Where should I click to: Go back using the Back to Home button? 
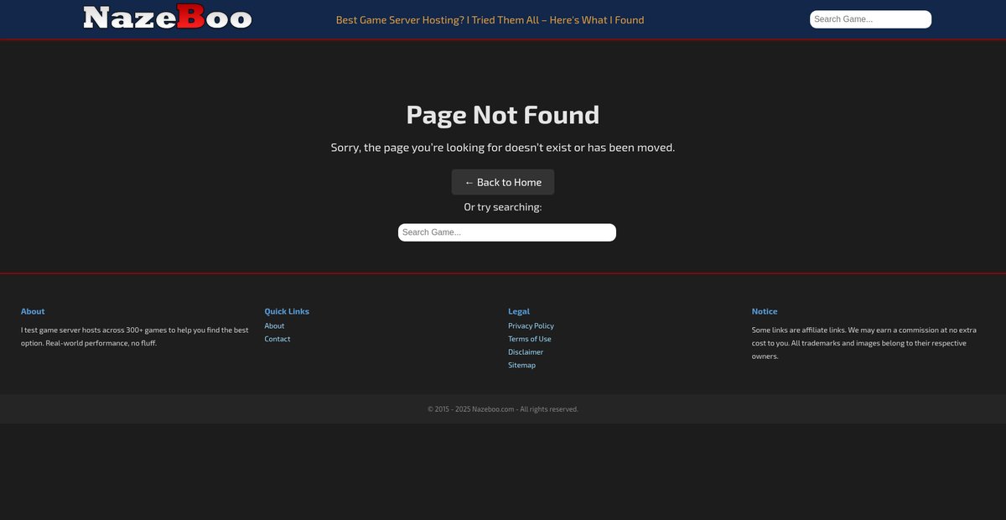[x=503, y=182]
